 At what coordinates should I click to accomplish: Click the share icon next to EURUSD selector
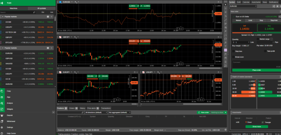point(274,6)
